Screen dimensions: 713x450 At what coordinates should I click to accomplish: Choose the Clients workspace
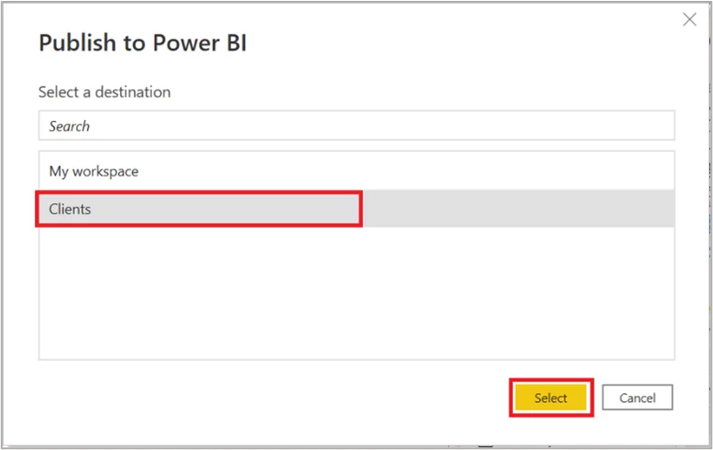(71, 209)
